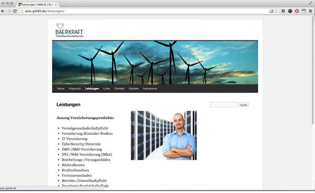Image resolution: width=315 pixels, height=193 pixels.
Task: Reload the page with the refresh icon
Action: tap(15, 11)
